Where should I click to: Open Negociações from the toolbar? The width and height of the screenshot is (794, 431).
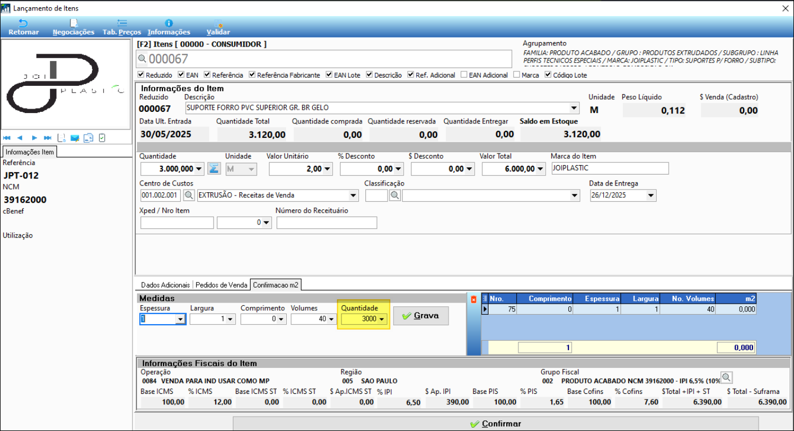click(73, 24)
